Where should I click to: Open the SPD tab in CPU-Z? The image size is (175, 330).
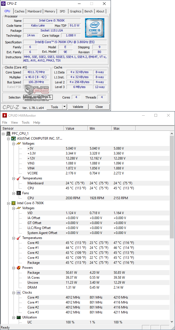pos(62,11)
